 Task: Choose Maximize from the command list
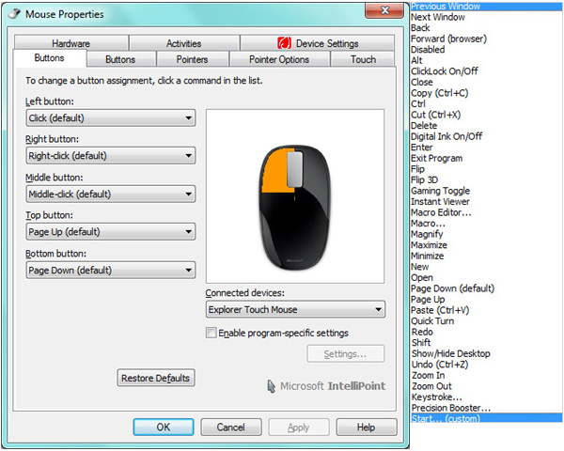pyautogui.click(x=486, y=245)
